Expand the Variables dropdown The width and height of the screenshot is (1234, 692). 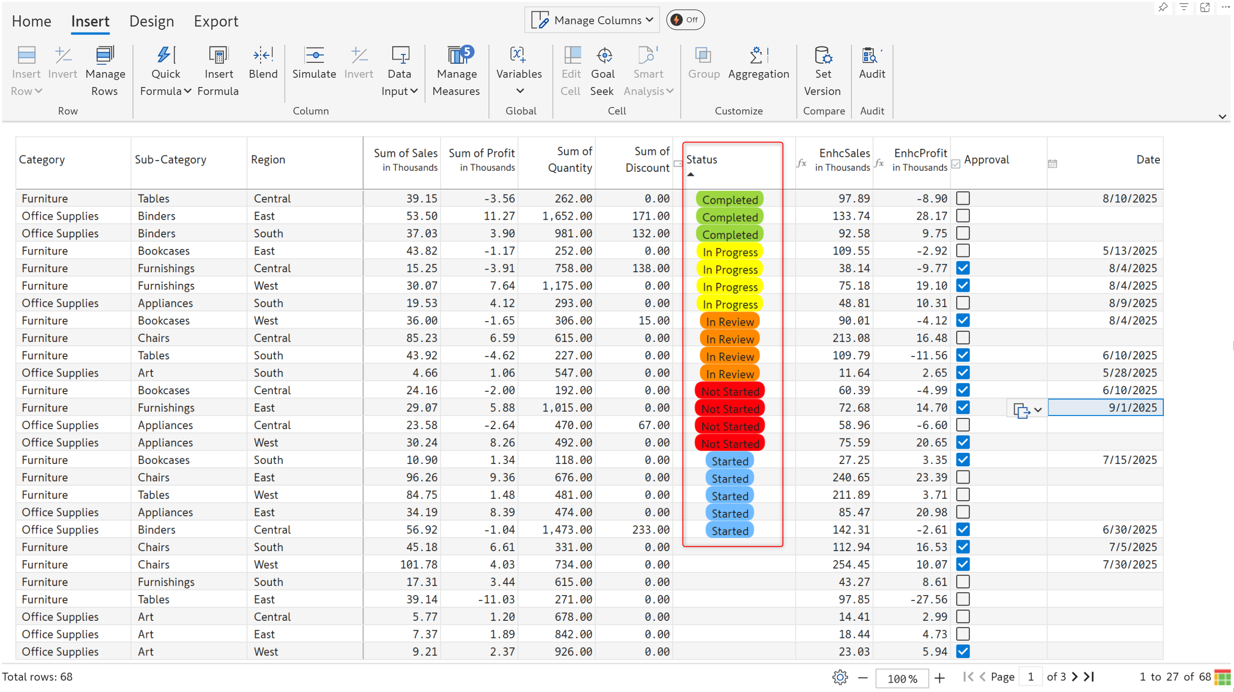pos(520,91)
